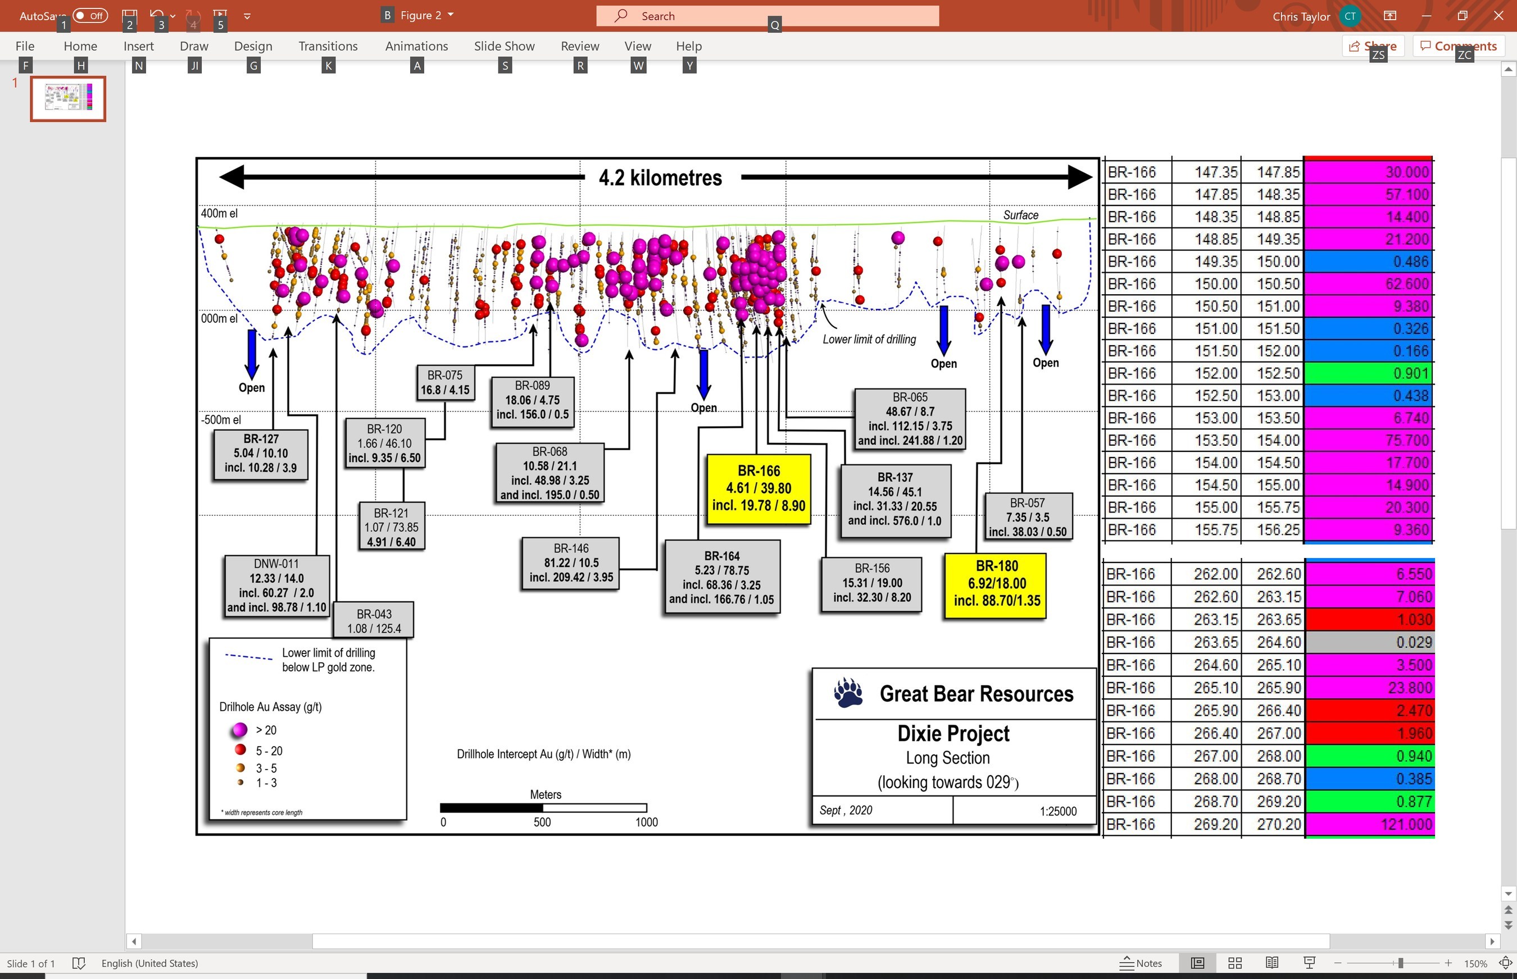Click the zoom out minus icon

[x=1338, y=963]
